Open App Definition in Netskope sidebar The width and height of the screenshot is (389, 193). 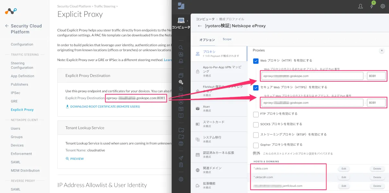point(22,76)
